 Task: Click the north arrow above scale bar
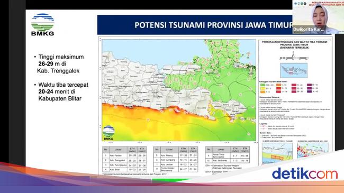click(x=293, y=54)
